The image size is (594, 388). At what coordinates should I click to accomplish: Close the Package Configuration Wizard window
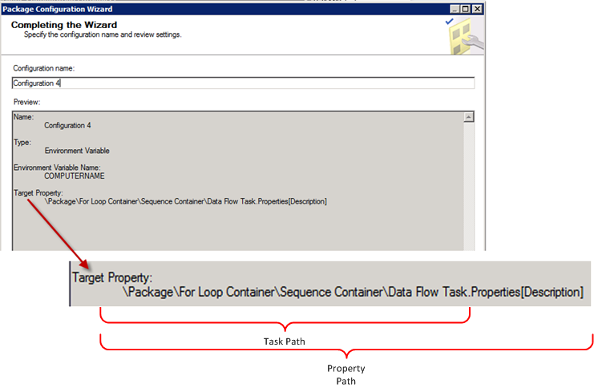[x=477, y=9]
